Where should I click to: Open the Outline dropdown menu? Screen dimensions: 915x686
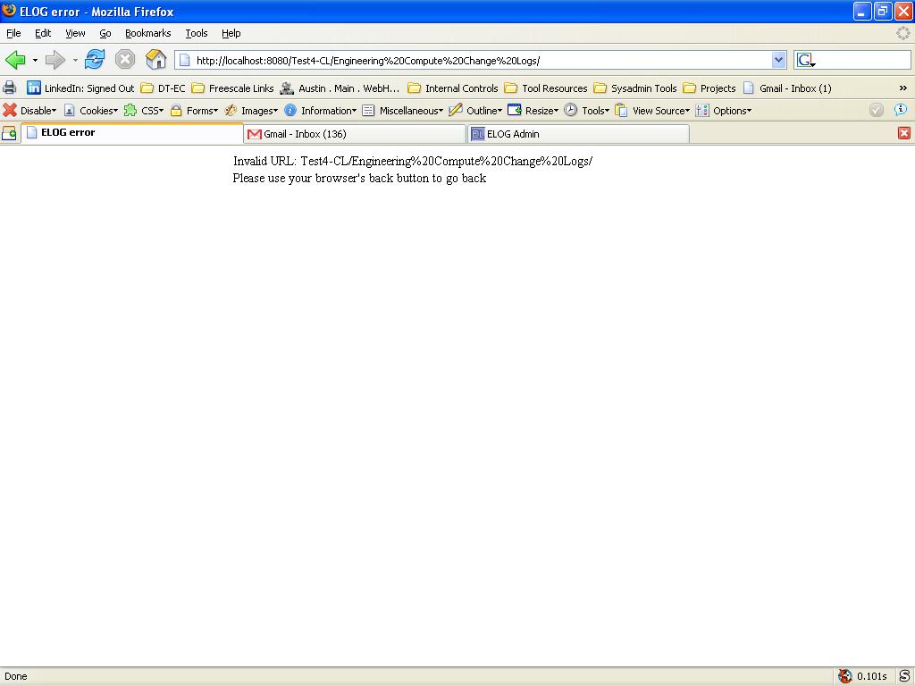475,110
